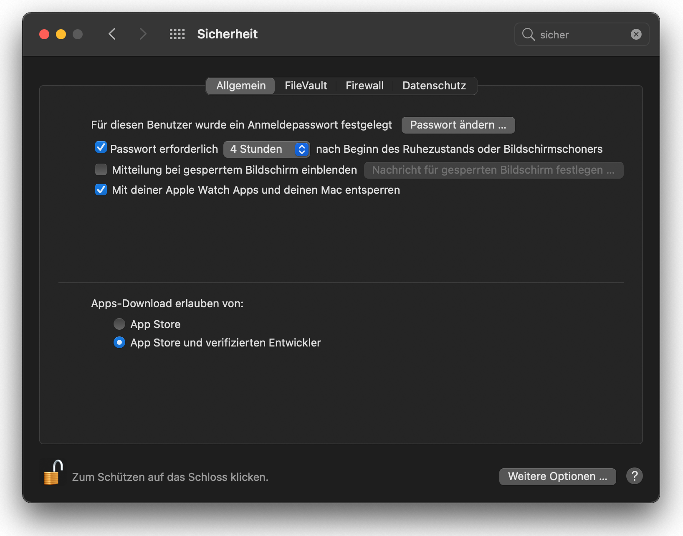The width and height of the screenshot is (683, 536).
Task: Go forward with the right chevron
Action: coord(143,34)
